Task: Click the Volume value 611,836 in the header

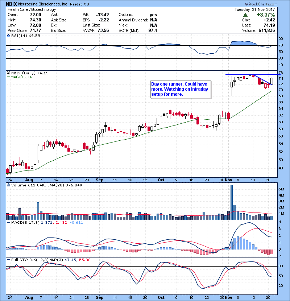Action: (266, 30)
